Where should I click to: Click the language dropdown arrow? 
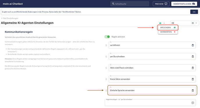pos(196,23)
